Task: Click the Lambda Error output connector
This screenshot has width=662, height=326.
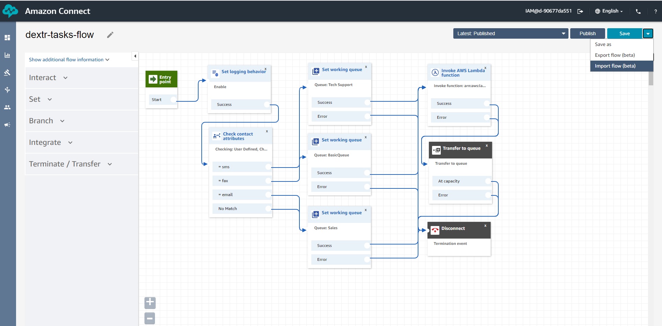Action: click(487, 117)
